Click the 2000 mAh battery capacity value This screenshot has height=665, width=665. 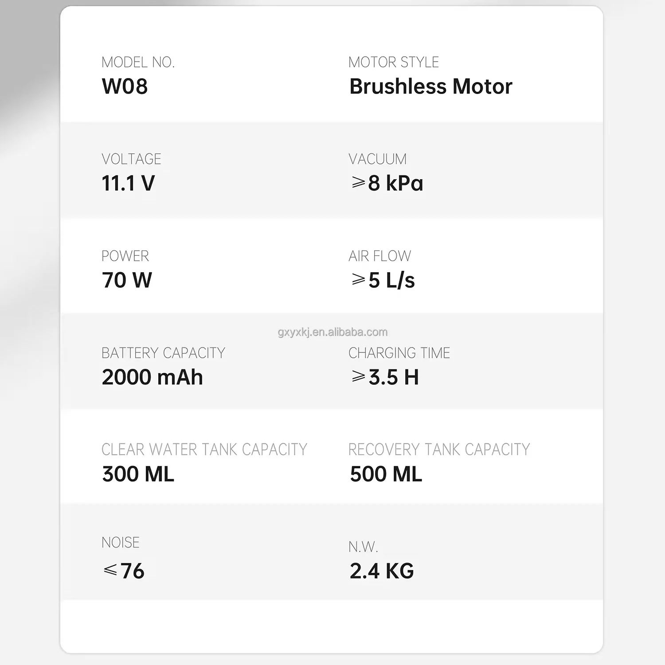point(152,377)
